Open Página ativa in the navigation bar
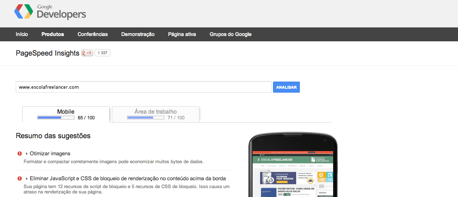The image size is (458, 197). click(182, 34)
